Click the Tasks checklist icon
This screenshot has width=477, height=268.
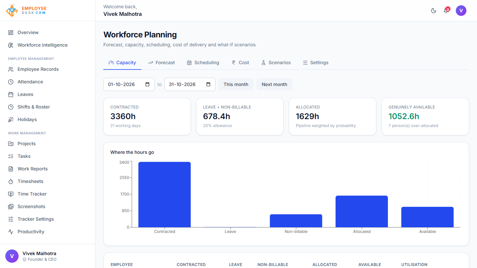pos(11,156)
